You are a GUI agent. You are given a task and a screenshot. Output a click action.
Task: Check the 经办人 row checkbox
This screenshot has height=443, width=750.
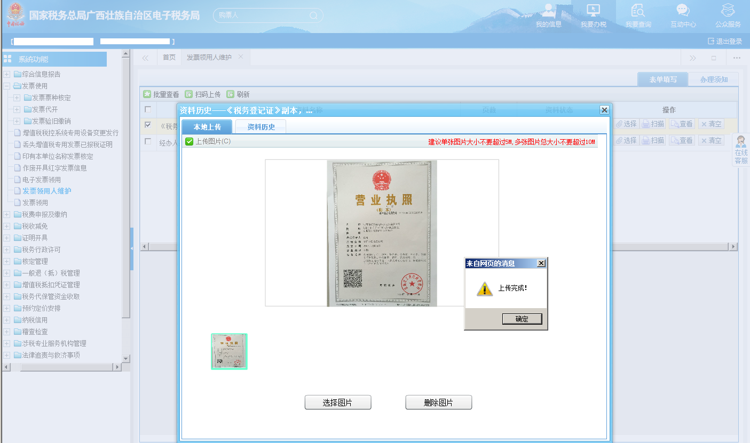(x=148, y=141)
